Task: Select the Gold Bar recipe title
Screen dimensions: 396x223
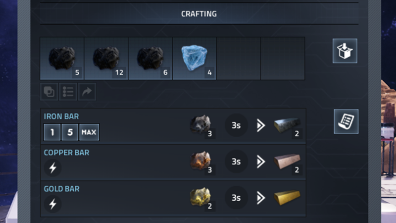Action: (61, 189)
